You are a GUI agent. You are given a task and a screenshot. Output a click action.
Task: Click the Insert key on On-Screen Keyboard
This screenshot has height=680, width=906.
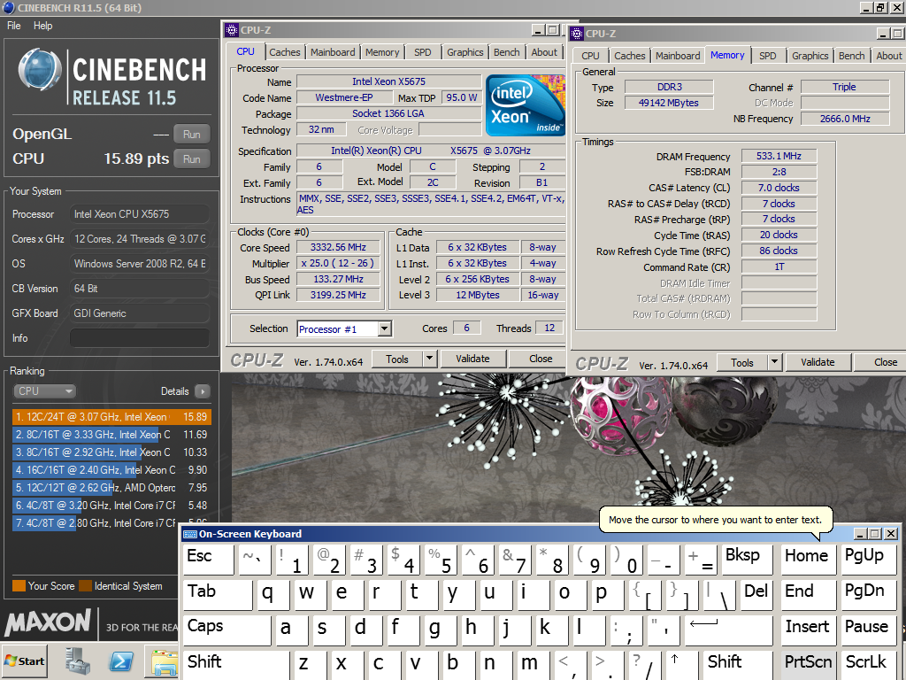click(x=809, y=630)
